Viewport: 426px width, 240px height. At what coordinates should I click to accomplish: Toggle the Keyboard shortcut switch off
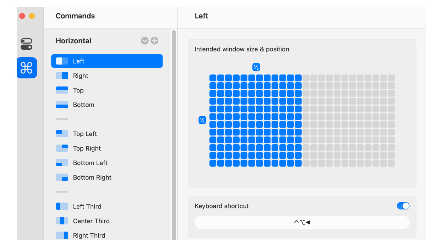coord(403,206)
